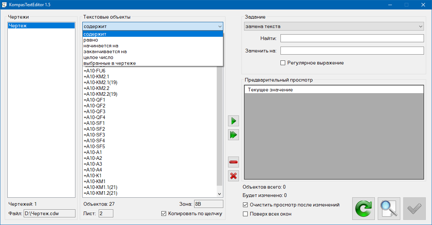Open the замена текста task dropdown
The image size is (432, 225).
[x=334, y=27]
